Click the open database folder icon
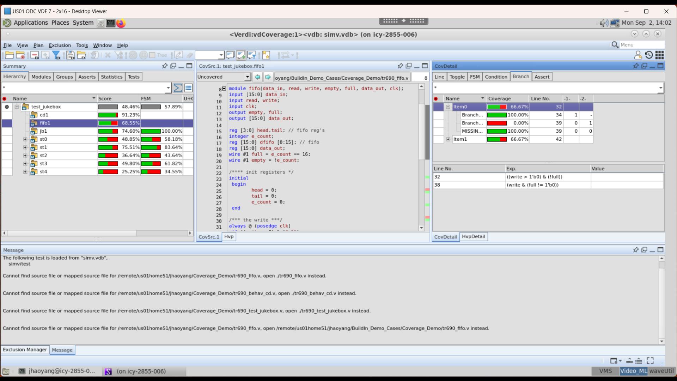 [x=10, y=55]
